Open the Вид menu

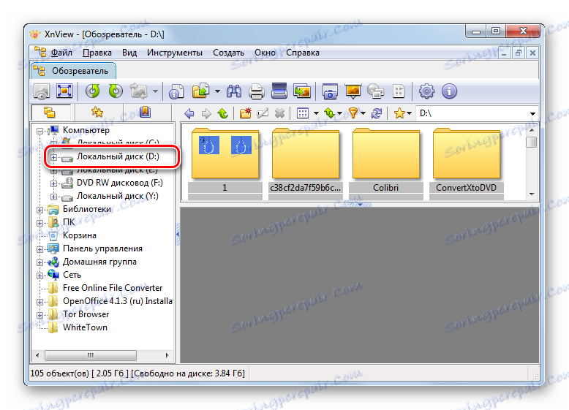[x=129, y=53]
